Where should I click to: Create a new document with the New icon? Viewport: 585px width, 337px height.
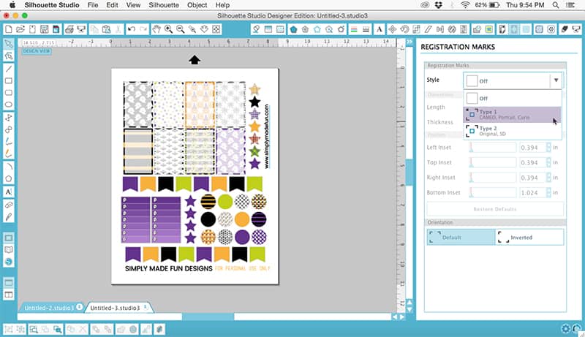(x=8, y=29)
